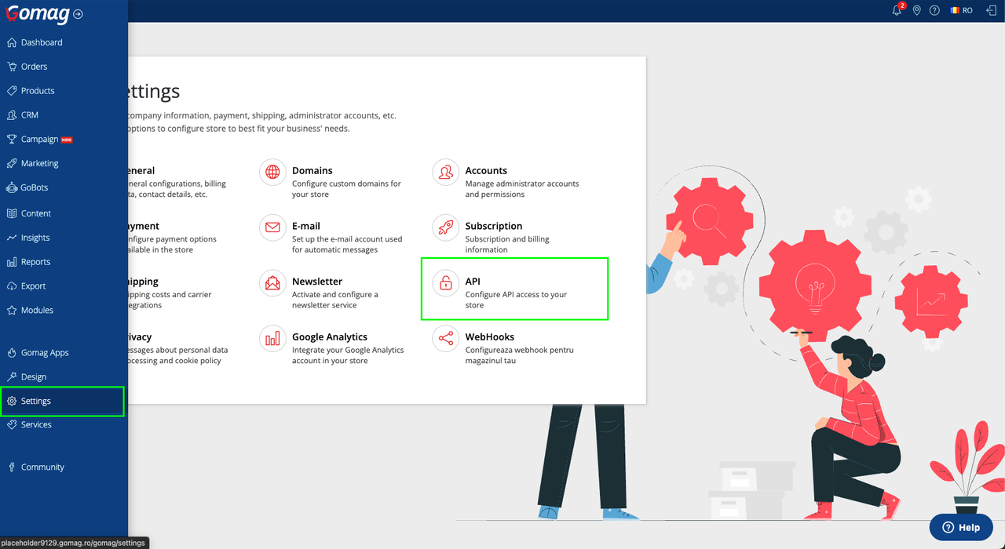Go to Orders in the sidebar
This screenshot has width=1005, height=549.
pos(34,67)
